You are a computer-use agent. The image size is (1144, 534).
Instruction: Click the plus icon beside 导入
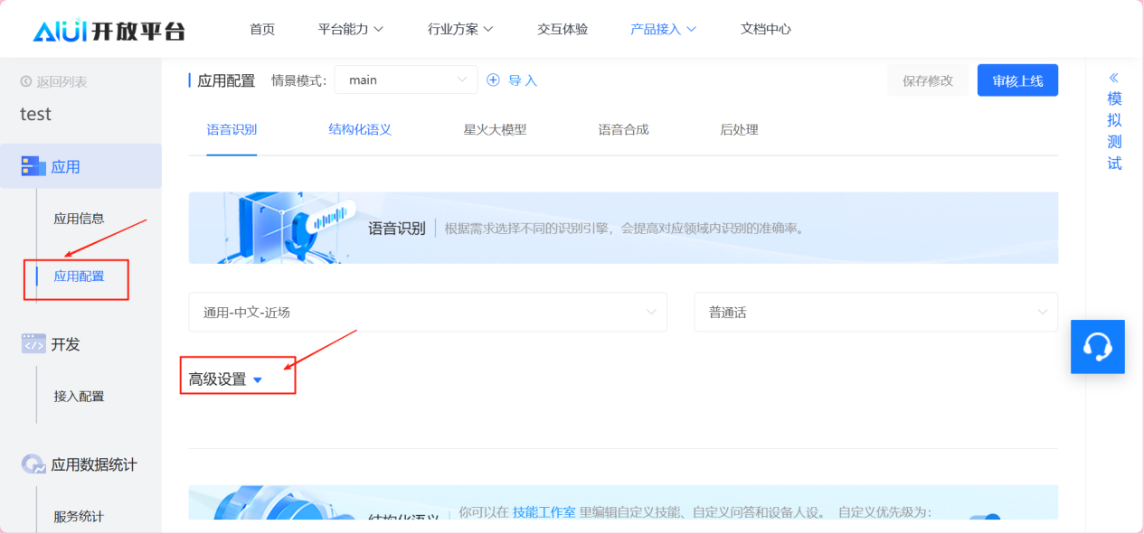pos(493,80)
